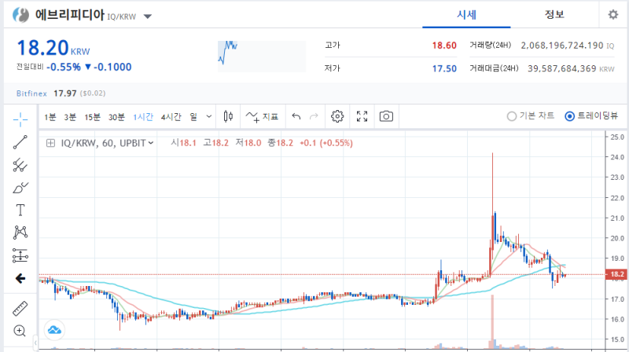Set chart interval to 1시간
629x352 pixels.
pos(143,117)
